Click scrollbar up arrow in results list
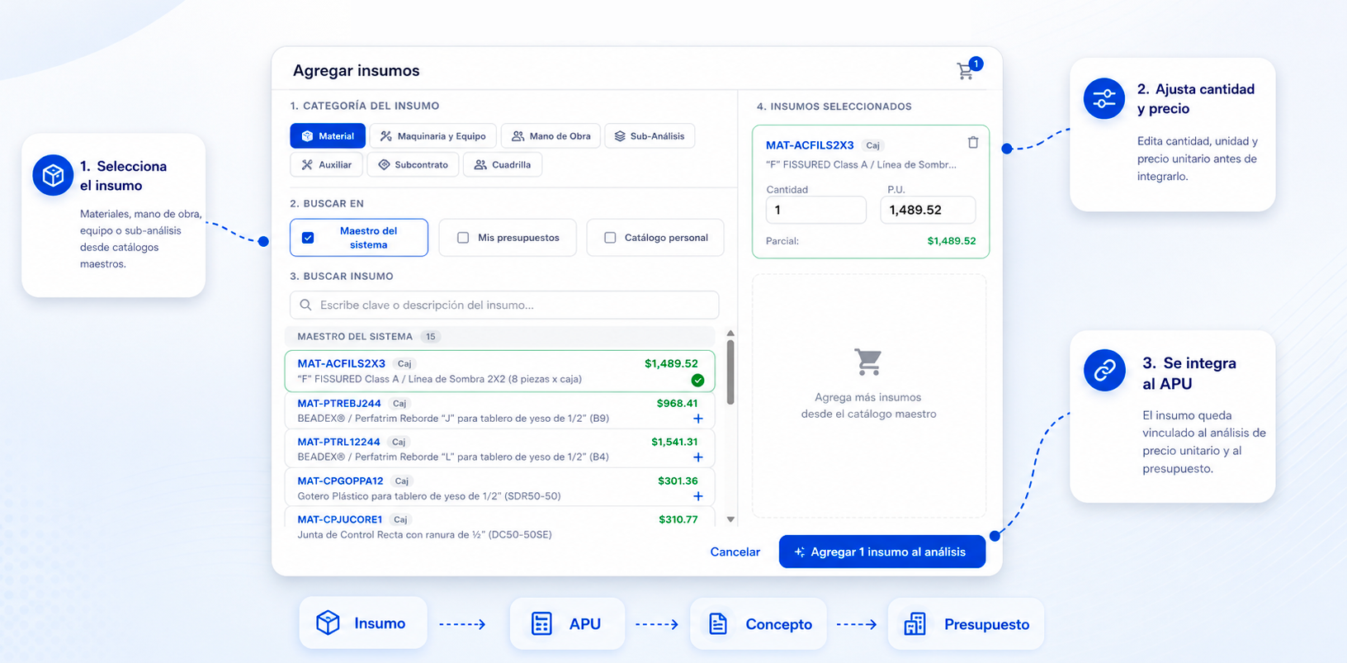Viewport: 1347px width, 663px height. pos(730,334)
